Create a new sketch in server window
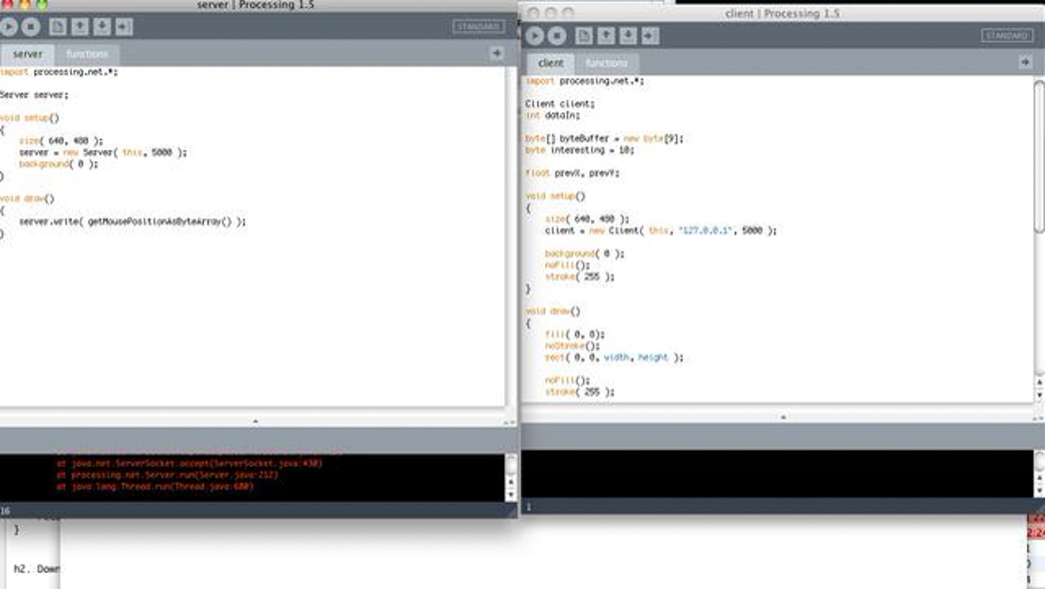The width and height of the screenshot is (1045, 589). [x=57, y=27]
